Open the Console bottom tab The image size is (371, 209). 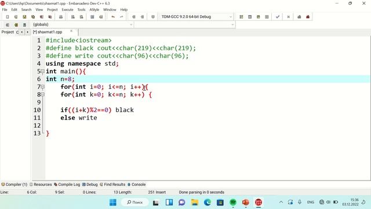[x=137, y=185]
